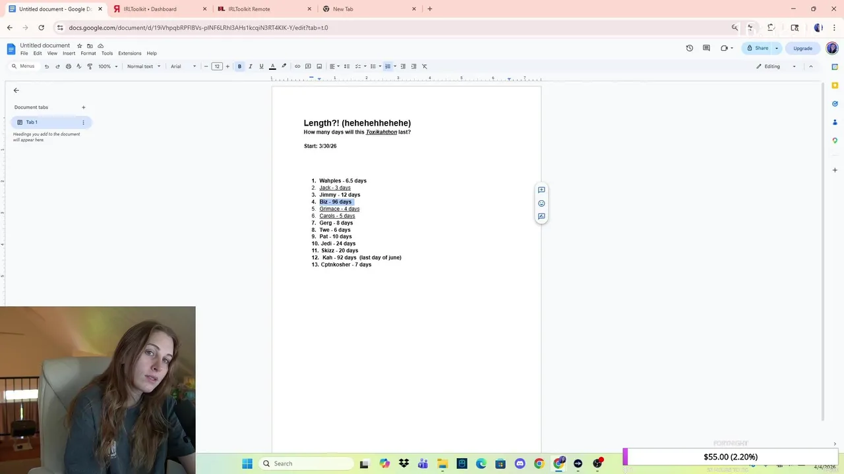Open the Editing mode dropdown
The width and height of the screenshot is (844, 474).
pyautogui.click(x=776, y=66)
